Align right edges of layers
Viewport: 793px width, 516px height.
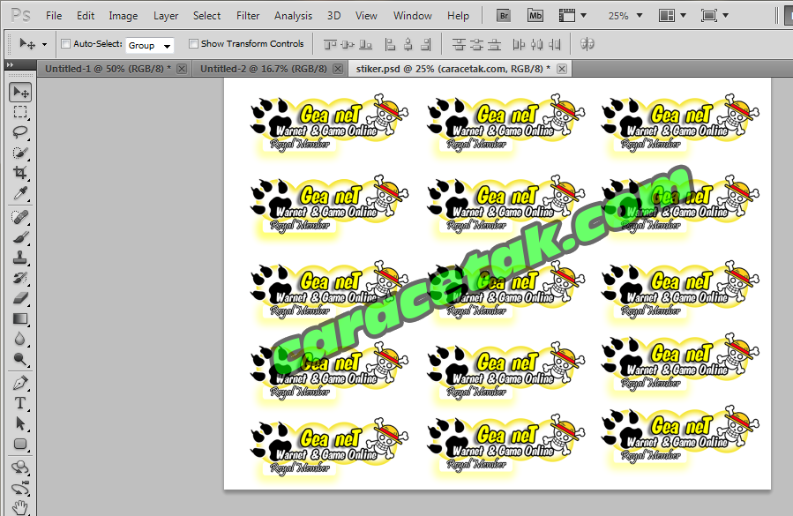426,44
